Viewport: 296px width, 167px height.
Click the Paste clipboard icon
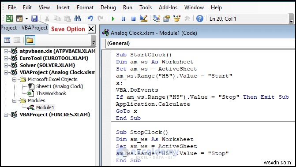pos(67,19)
